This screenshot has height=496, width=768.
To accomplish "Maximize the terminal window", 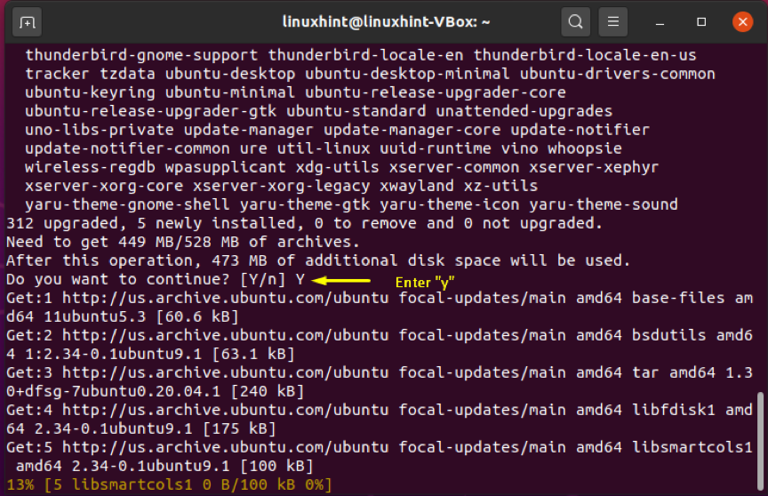I will coord(701,22).
